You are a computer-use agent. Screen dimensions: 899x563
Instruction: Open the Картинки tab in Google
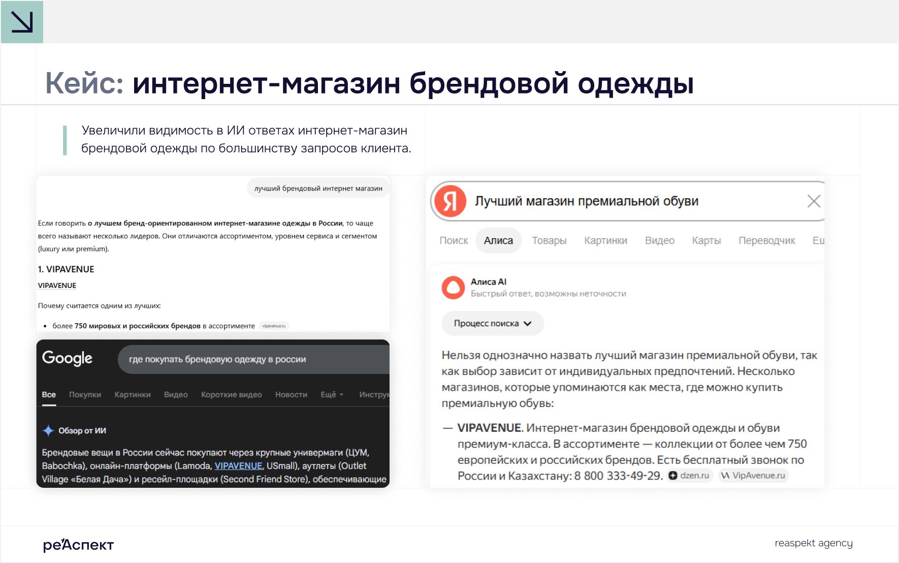pyautogui.click(x=133, y=394)
